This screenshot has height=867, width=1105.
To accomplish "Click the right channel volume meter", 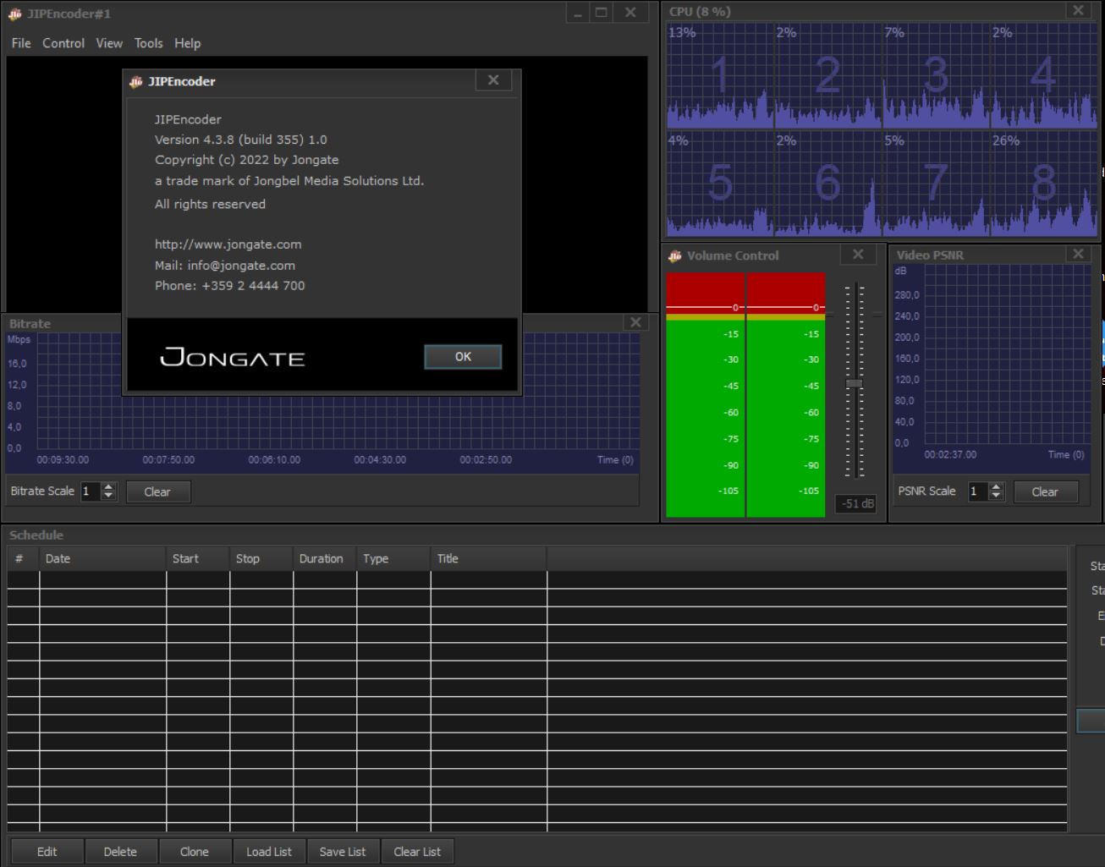I will [786, 394].
